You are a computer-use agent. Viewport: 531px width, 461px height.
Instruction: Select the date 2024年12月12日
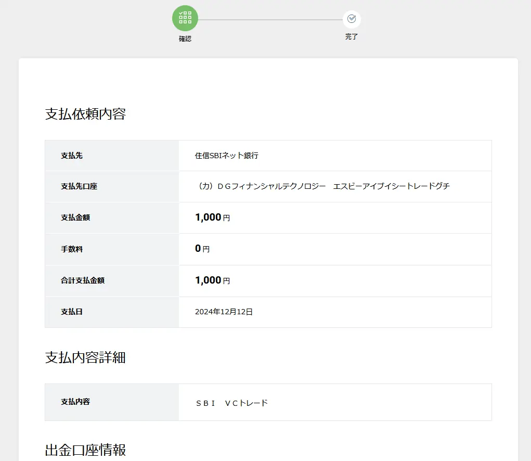pos(224,312)
